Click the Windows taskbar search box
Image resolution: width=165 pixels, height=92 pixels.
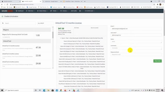(19, 90)
